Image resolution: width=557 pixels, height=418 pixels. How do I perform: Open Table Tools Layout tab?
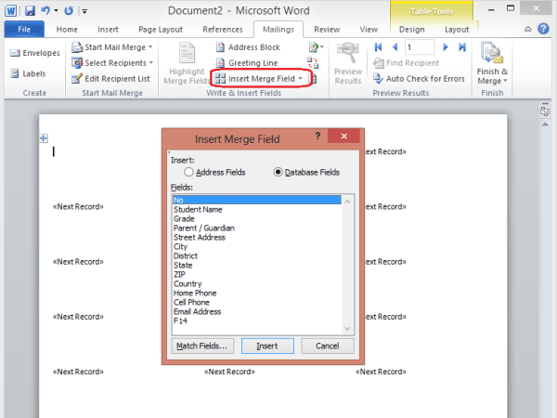457,30
